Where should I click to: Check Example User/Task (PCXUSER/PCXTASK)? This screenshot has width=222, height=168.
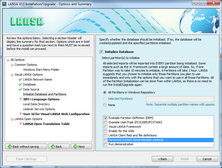(x=106, y=122)
